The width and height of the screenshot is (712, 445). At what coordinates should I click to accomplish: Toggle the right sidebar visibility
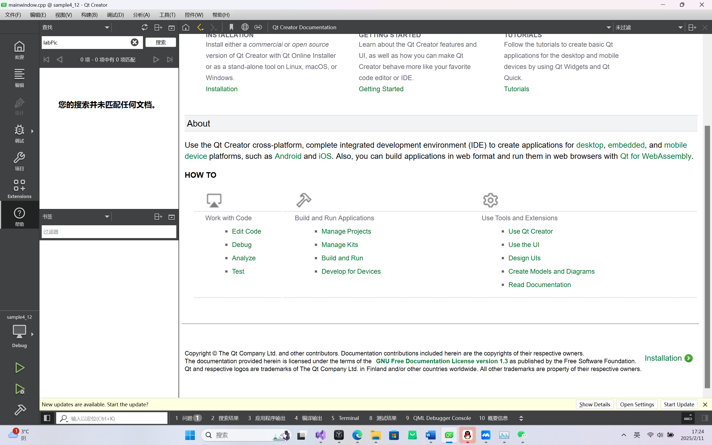coord(705,418)
